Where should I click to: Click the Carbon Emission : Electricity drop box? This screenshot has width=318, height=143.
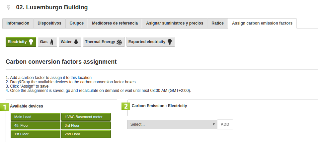[223, 108]
